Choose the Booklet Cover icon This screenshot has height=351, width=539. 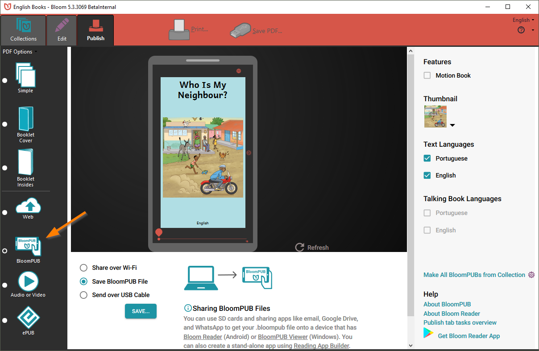25,118
